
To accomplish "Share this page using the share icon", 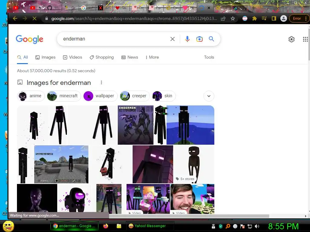I will coord(223,18).
